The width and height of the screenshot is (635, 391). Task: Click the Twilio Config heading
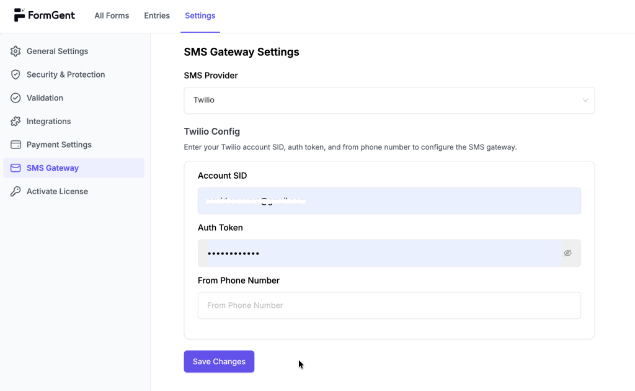(212, 132)
